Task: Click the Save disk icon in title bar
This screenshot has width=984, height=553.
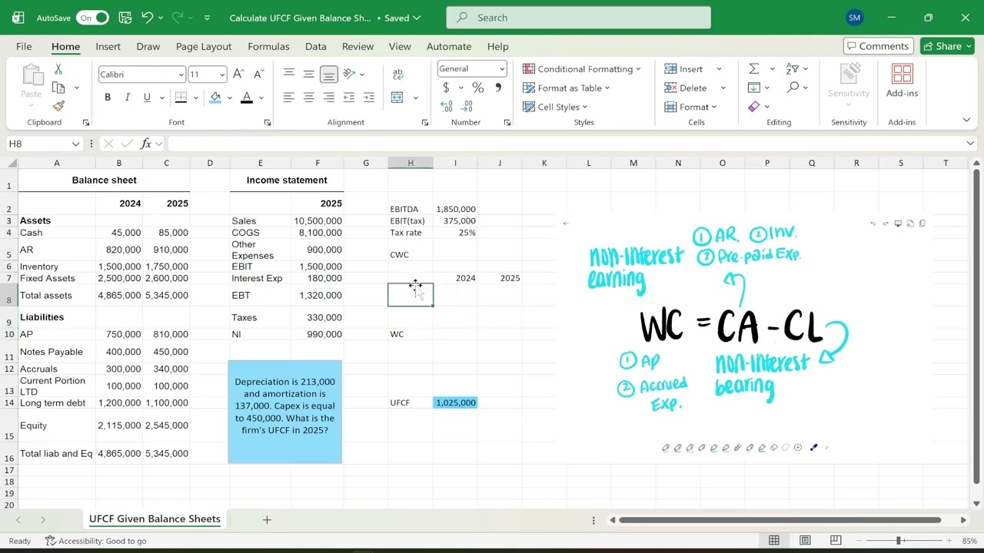Action: (x=125, y=18)
